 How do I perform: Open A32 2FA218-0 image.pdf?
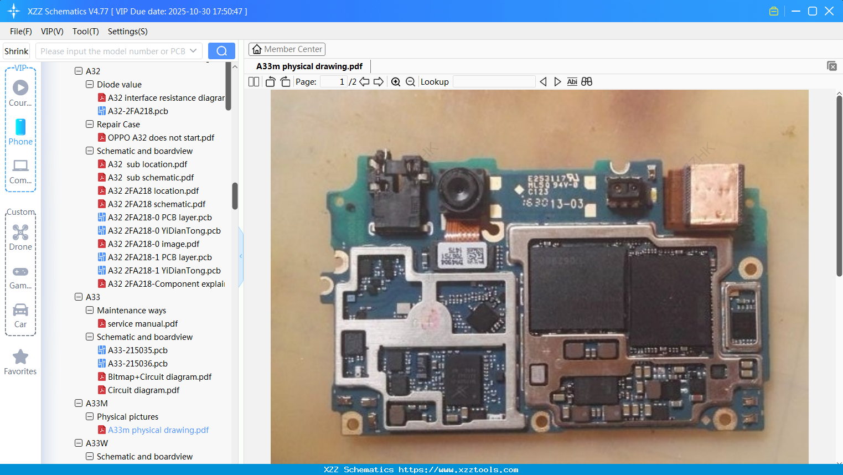pyautogui.click(x=153, y=244)
